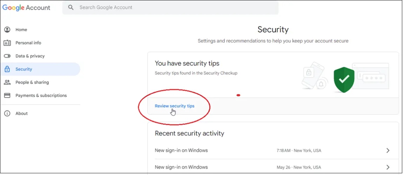Open the first New sign-in on Windows entry

pyautogui.click(x=181, y=150)
